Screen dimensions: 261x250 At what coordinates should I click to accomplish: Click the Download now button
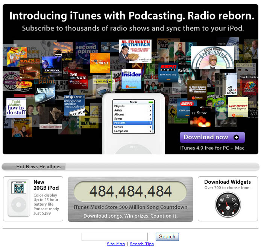click(212, 137)
